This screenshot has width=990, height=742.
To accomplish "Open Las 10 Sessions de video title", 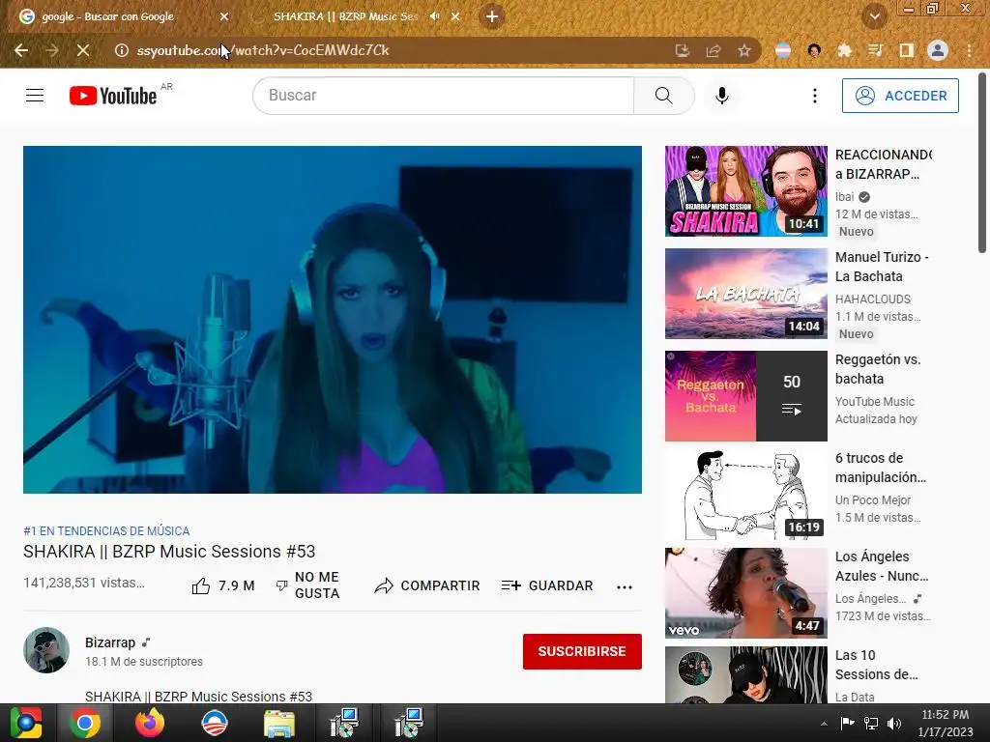I will click(876, 665).
